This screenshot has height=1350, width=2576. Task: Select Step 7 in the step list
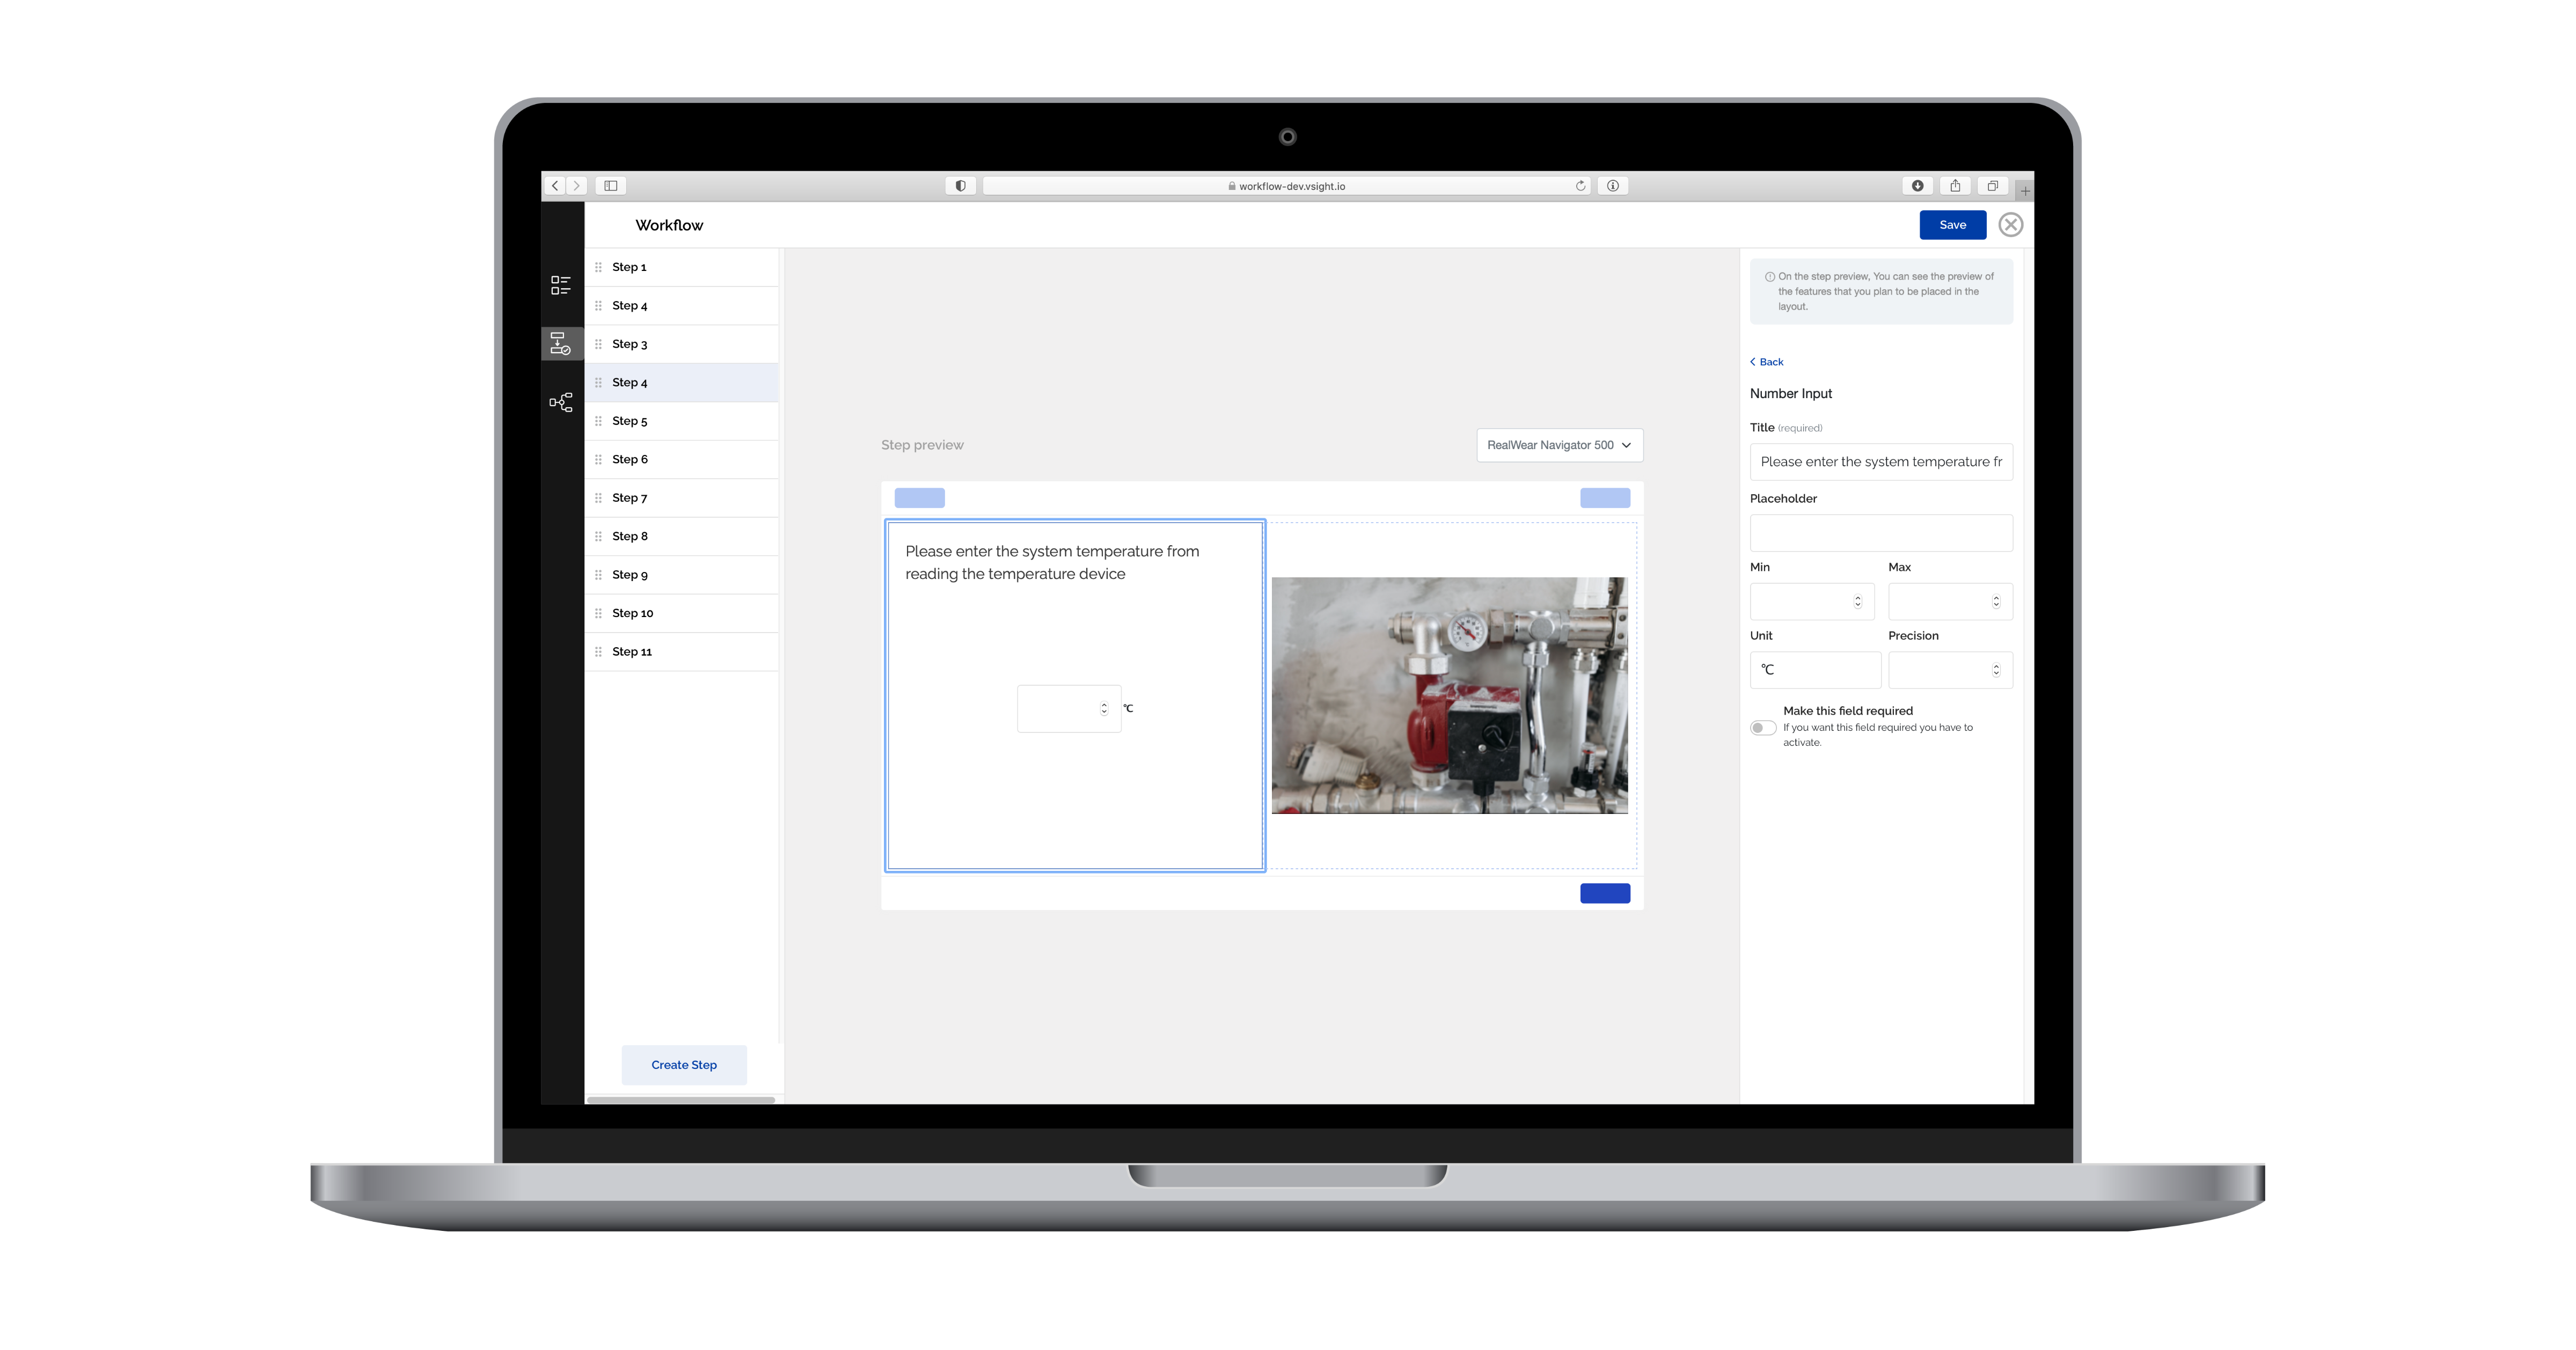coord(630,497)
